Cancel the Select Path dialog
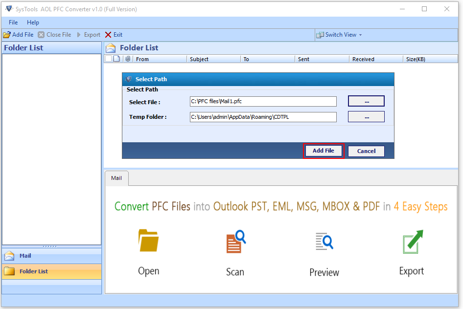The image size is (463, 309). (x=366, y=151)
